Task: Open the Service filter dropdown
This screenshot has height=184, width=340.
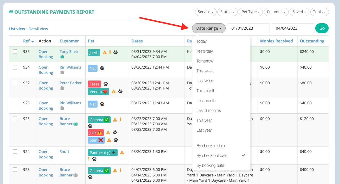Action: coord(206,12)
